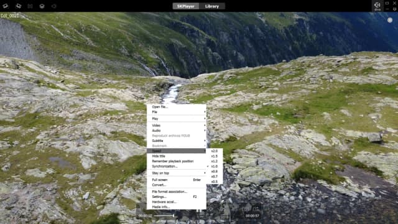This screenshot has width=398, height=224.
Task: Set playback speed to x2.0
Action: point(215,151)
